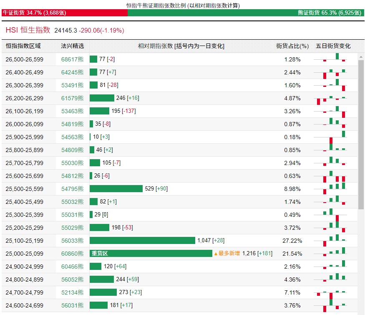The height and width of the screenshot is (315, 365).
Task: Click the 7.11% street share value
Action: [x=292, y=292]
